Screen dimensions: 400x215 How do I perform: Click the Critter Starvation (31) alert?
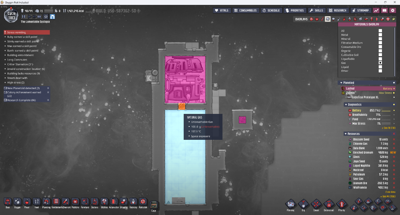pos(20,64)
